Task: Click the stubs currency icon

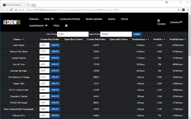Action: point(158,21)
